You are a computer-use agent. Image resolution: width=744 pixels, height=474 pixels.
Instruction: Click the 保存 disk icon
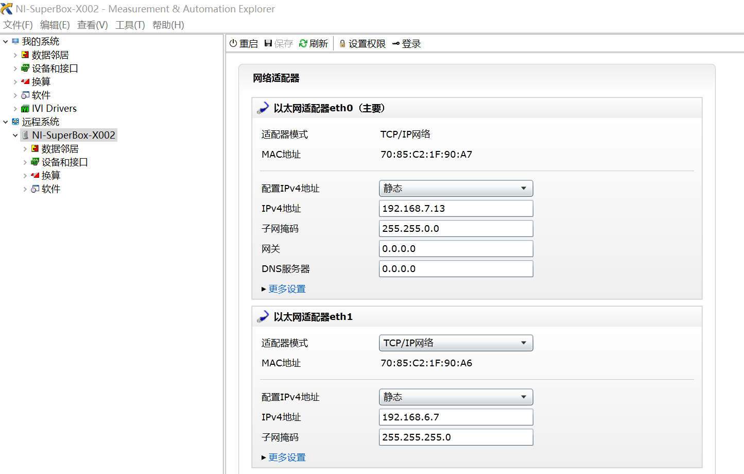pos(268,43)
